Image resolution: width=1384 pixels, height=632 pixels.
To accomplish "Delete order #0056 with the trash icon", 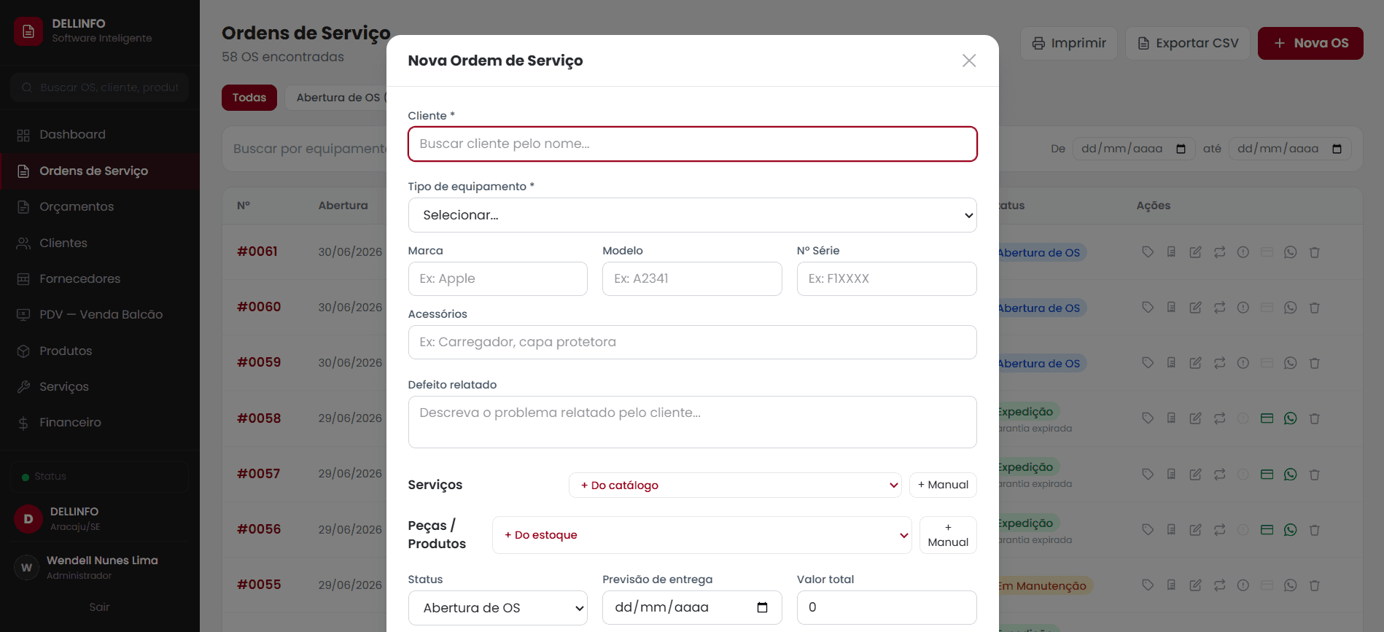I will (x=1315, y=530).
